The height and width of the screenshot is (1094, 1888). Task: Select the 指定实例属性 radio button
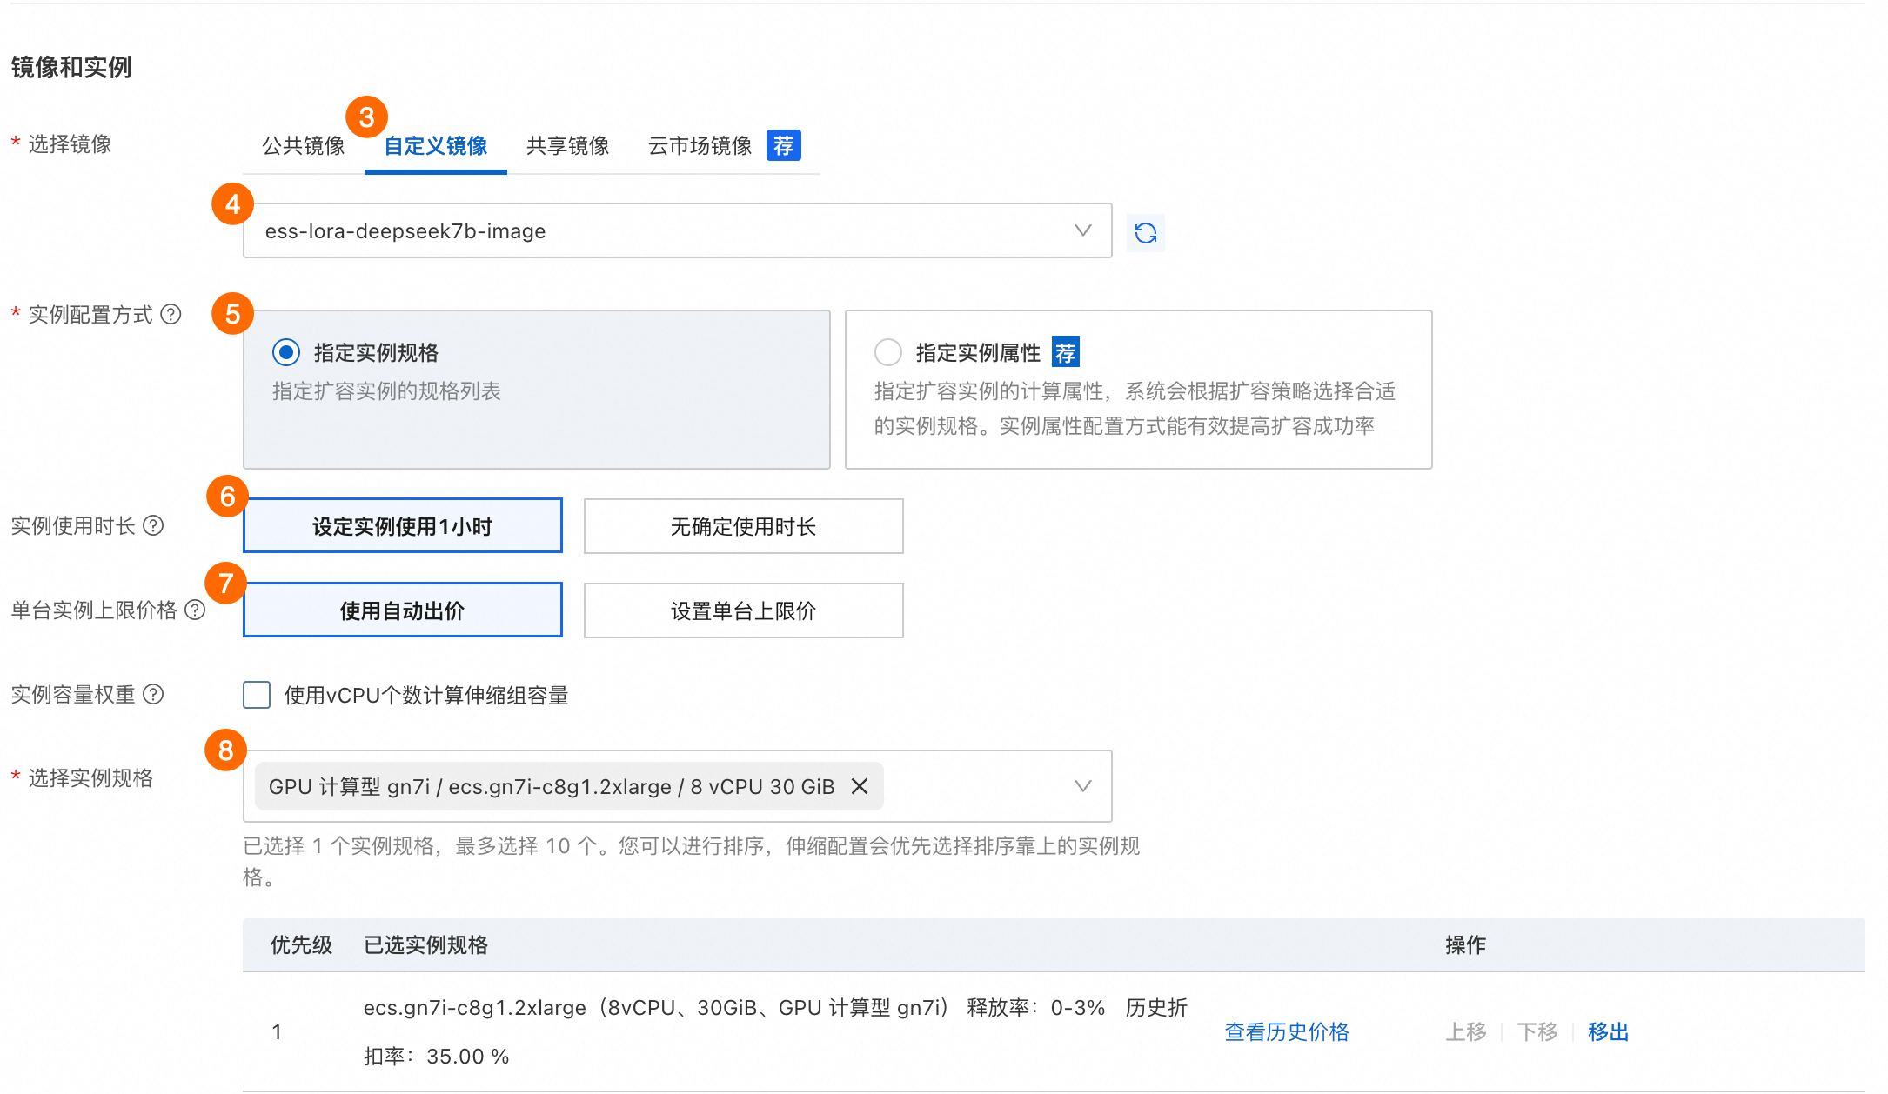pyautogui.click(x=887, y=352)
